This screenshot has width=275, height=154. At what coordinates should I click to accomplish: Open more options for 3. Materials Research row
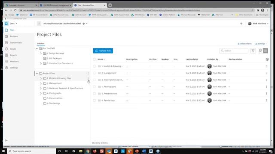coord(266,80)
